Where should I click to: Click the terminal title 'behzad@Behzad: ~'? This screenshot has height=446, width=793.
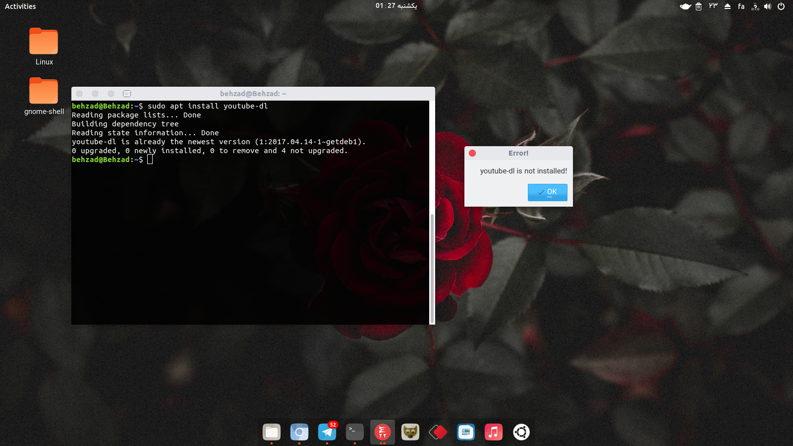click(253, 94)
